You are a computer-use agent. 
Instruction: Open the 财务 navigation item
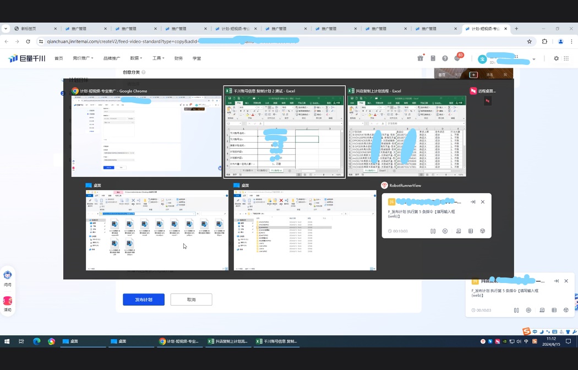(x=178, y=58)
